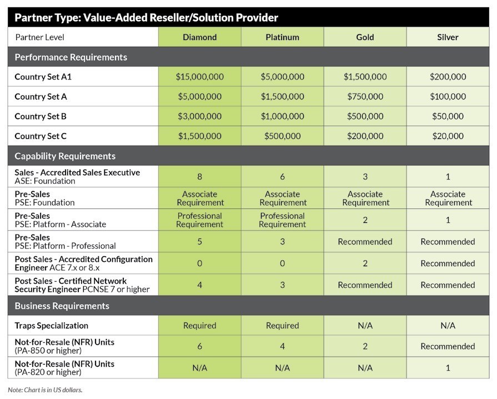Click the Country Set C row label
The image size is (497, 399).
tap(41, 136)
